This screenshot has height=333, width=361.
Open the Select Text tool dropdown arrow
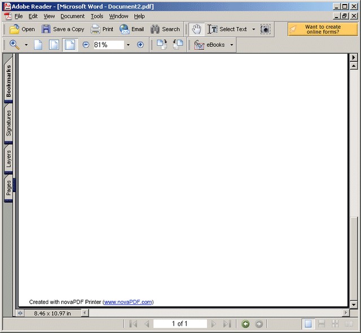[x=253, y=29]
